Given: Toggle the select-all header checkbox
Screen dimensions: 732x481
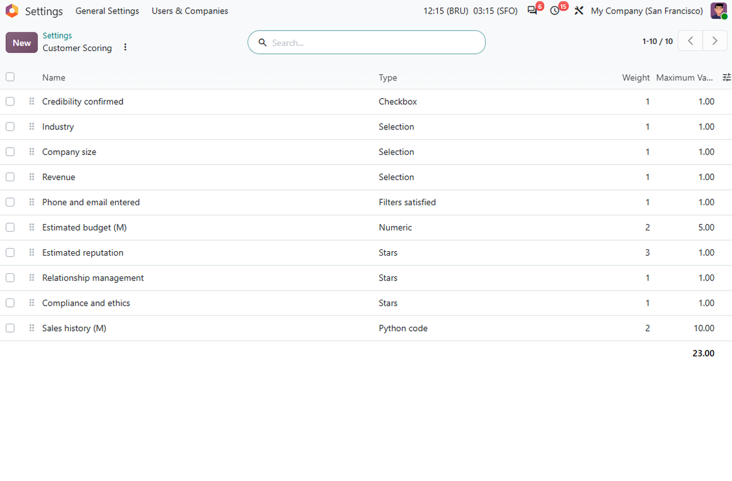Looking at the screenshot, I should point(10,77).
